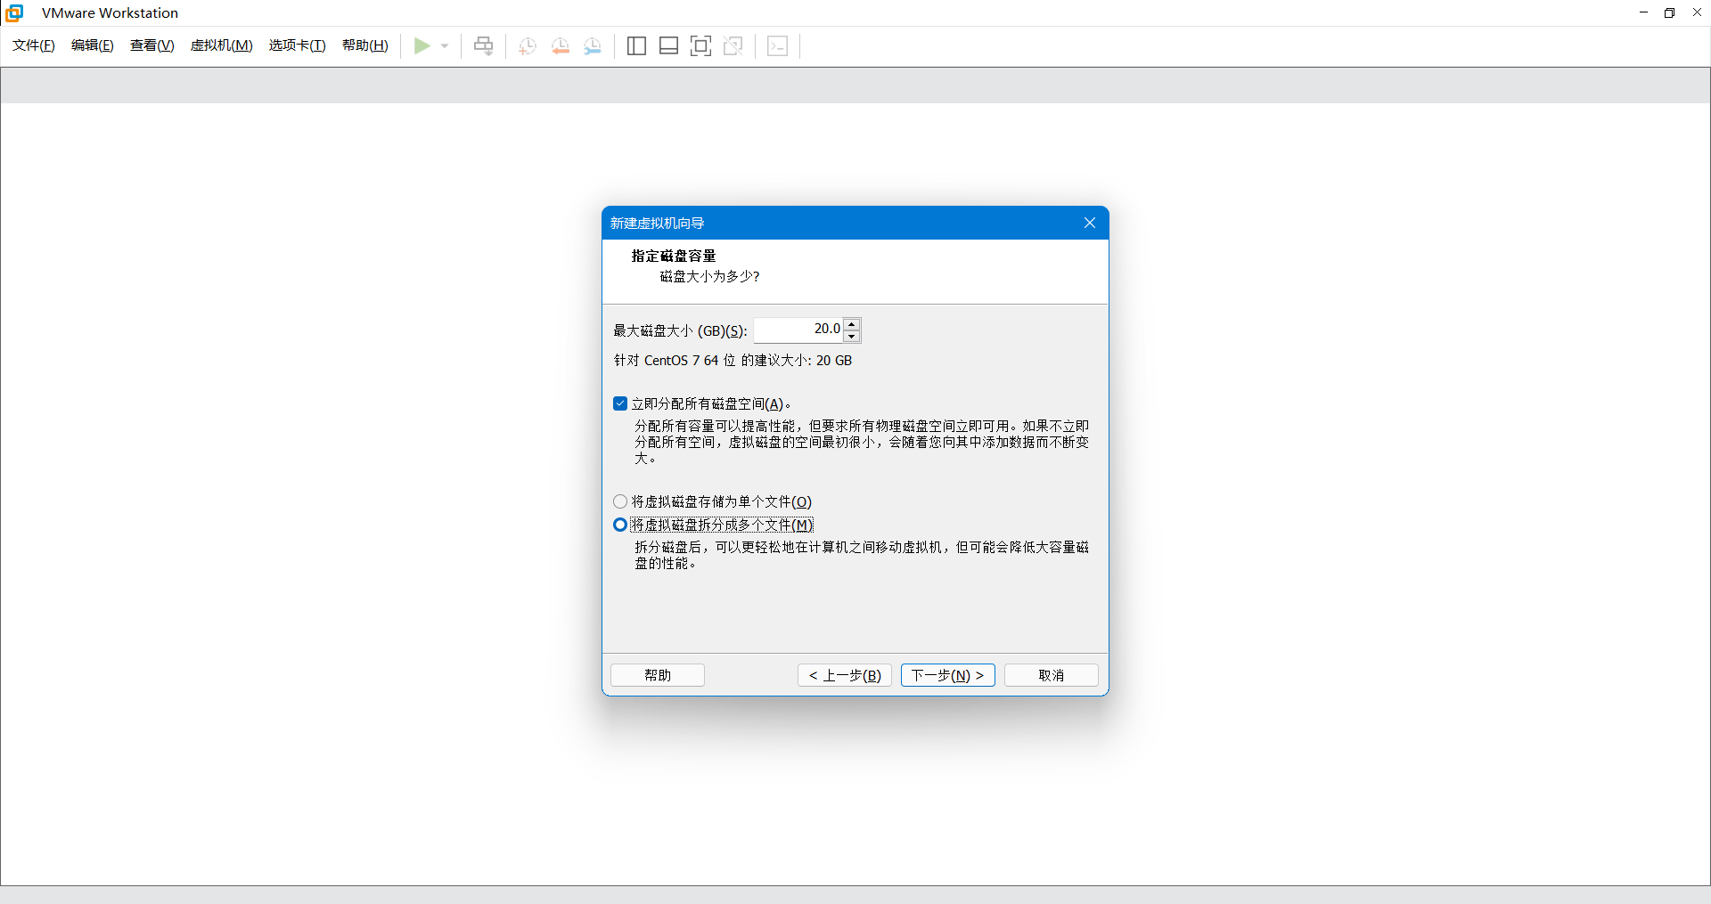
Task: Click the Unity mode icon
Action: point(733,45)
